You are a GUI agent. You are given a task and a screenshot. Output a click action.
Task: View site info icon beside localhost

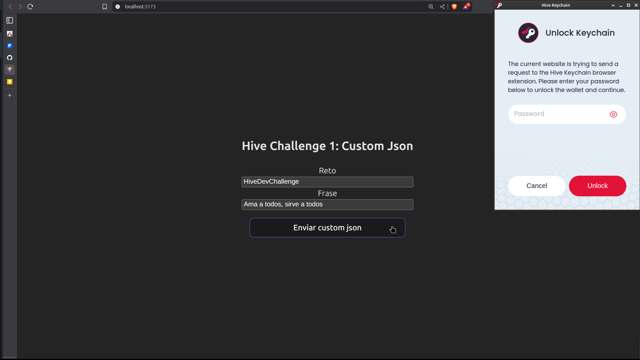118,7
